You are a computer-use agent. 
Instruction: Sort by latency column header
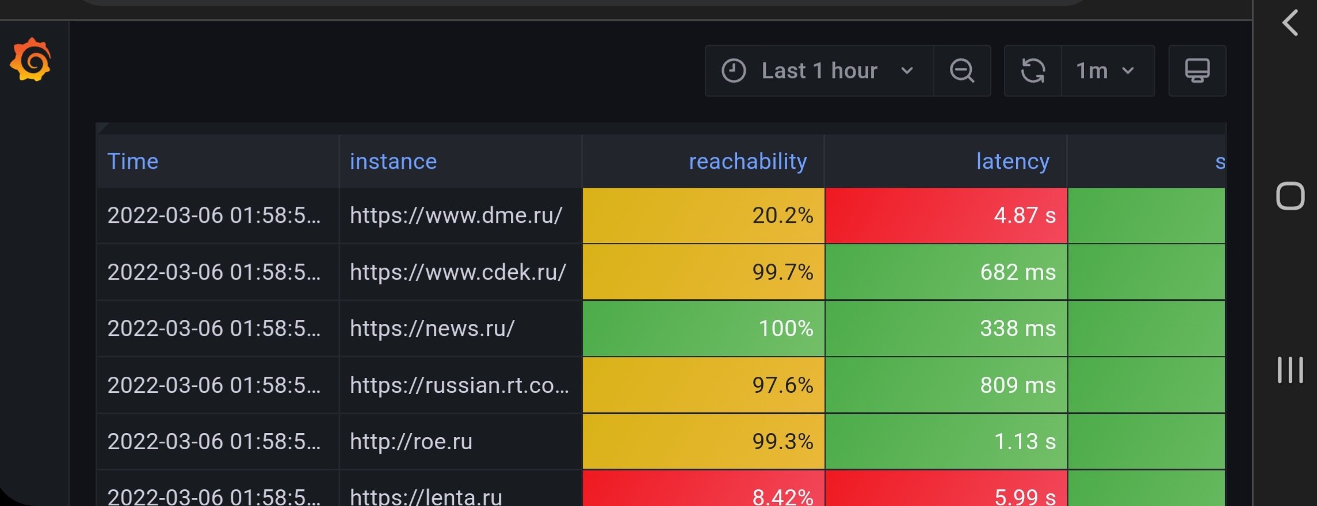(x=1013, y=162)
